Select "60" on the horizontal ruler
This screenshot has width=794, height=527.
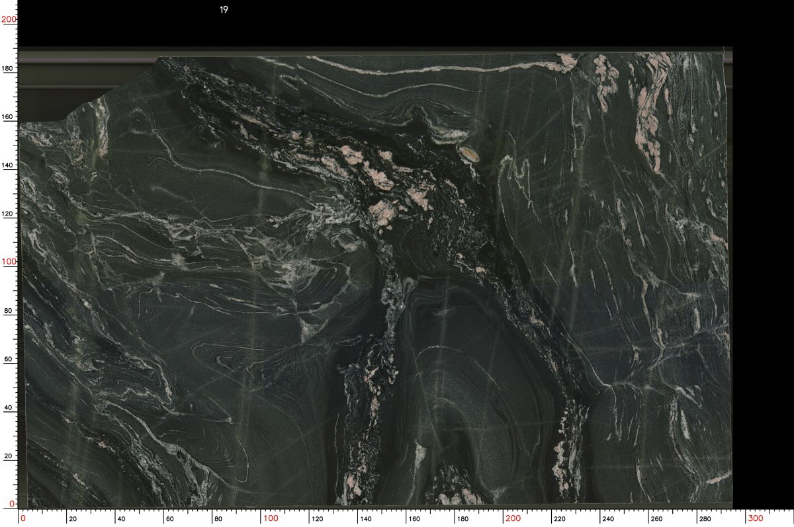(169, 519)
